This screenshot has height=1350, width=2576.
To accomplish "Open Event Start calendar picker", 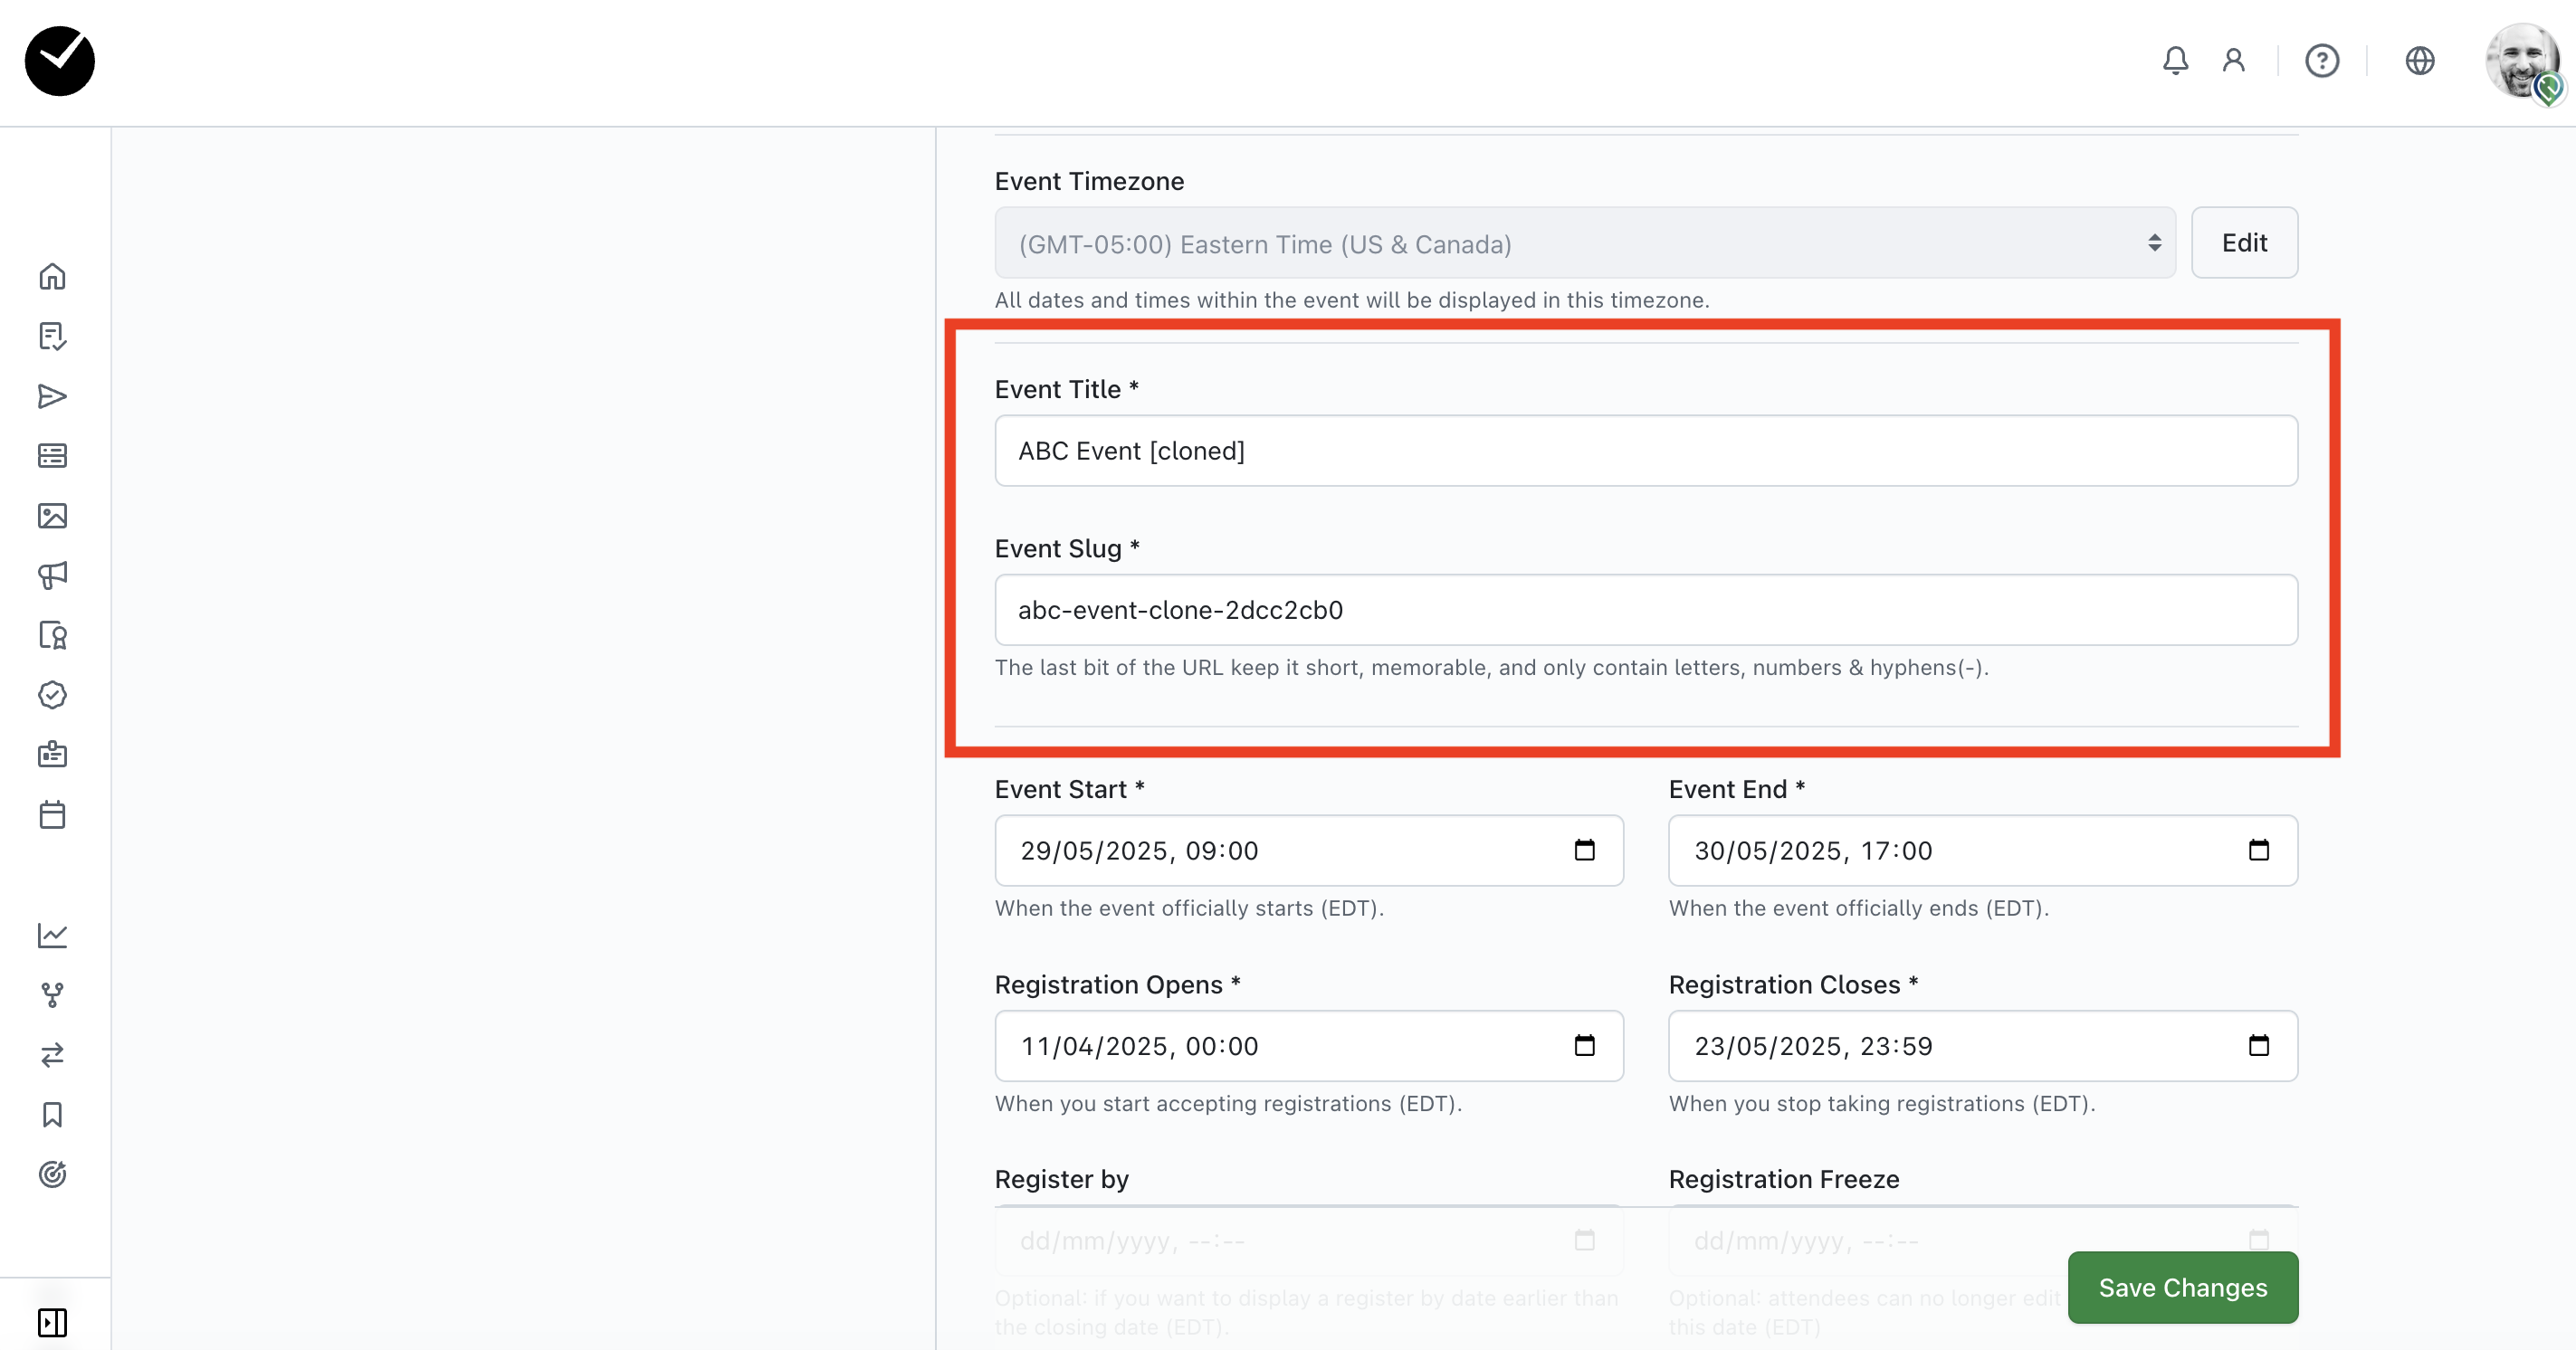I will point(1584,850).
